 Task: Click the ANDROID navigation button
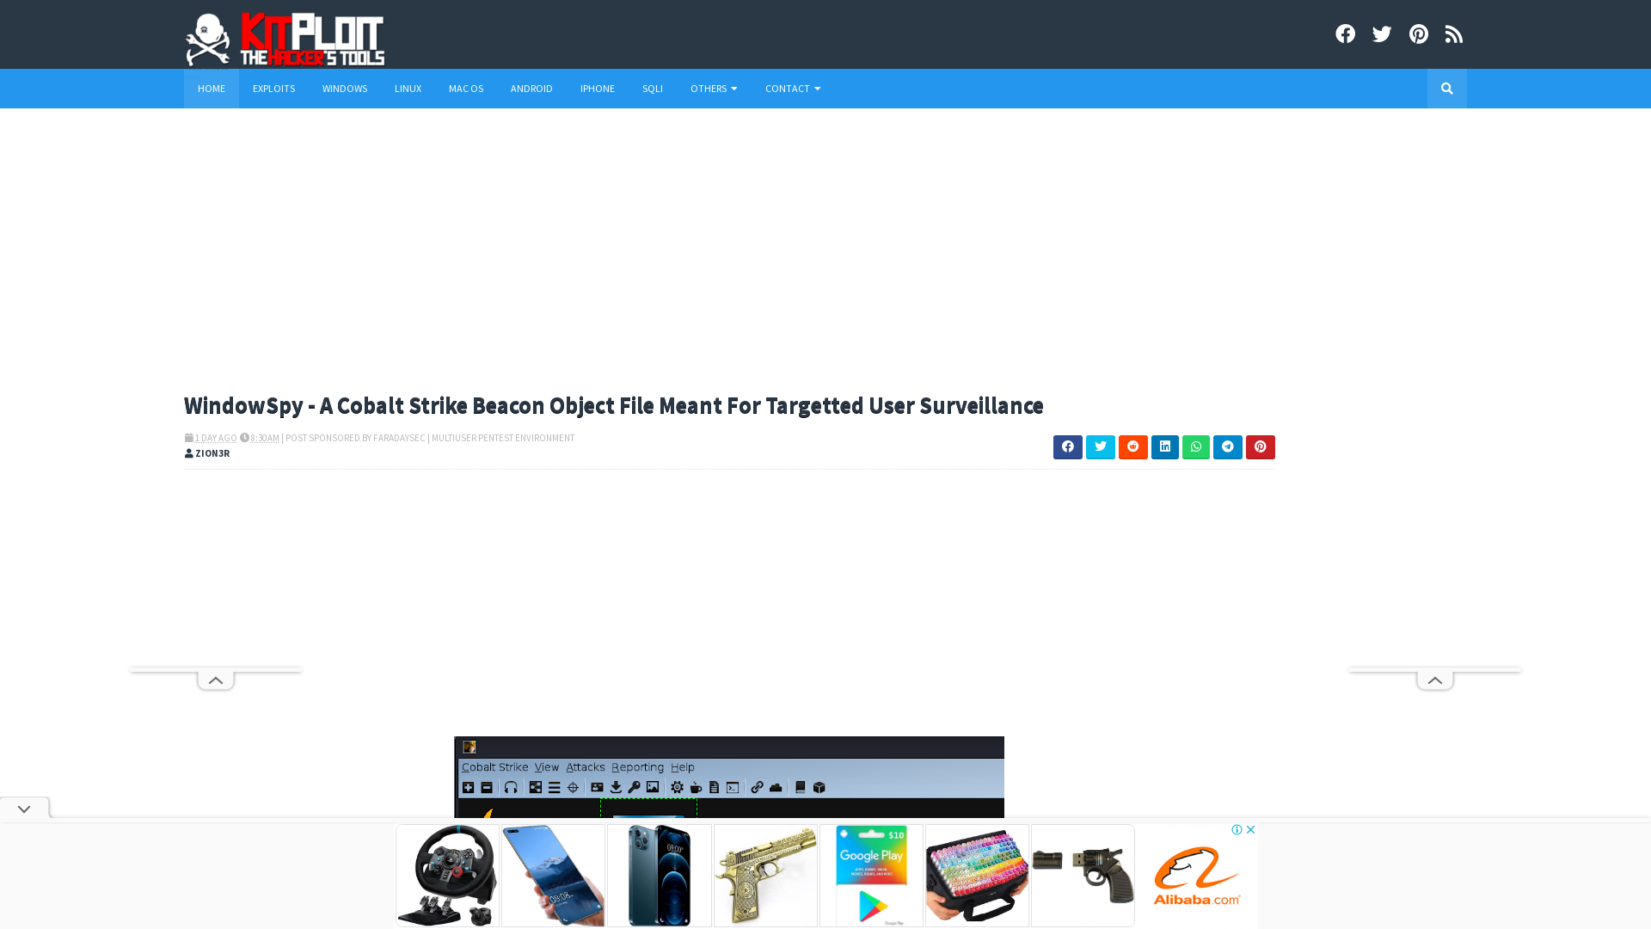click(531, 88)
